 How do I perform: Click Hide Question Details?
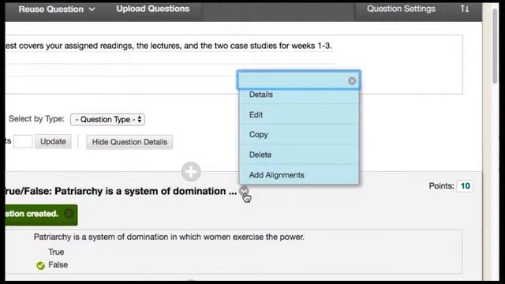coord(129,142)
